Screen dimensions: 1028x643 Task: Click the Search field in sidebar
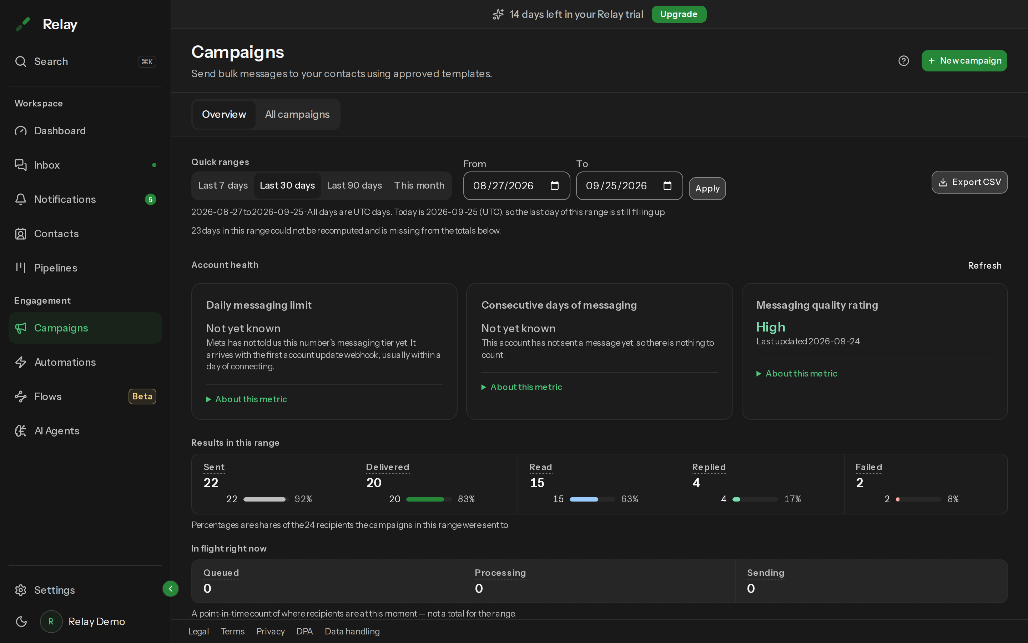click(x=85, y=61)
